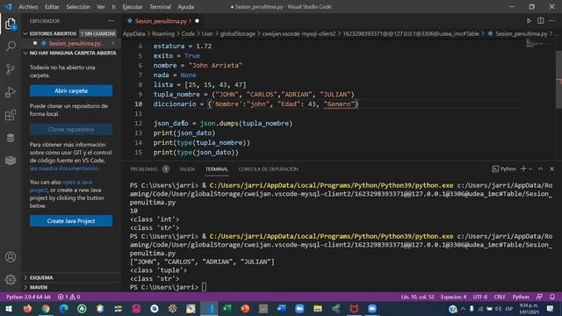Open editor More Actions ellipsis
This screenshot has width=562, height=316.
point(552,21)
